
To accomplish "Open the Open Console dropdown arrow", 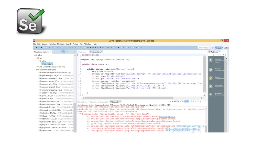I will 201,101.
